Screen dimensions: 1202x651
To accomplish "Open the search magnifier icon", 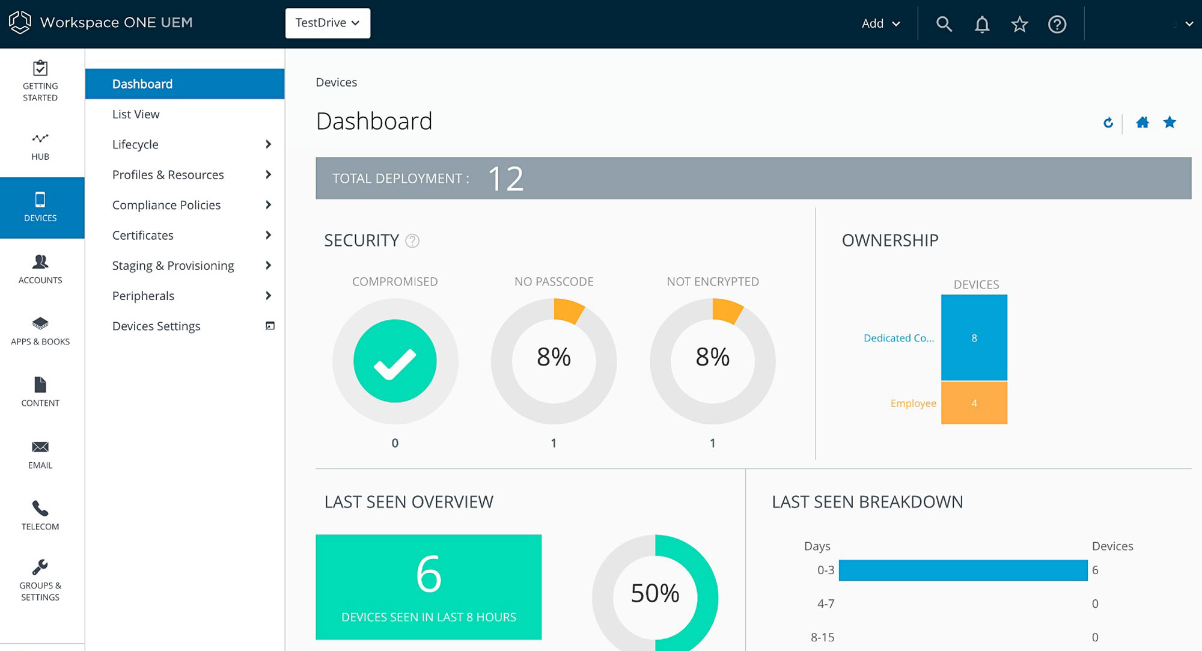I will 944,24.
